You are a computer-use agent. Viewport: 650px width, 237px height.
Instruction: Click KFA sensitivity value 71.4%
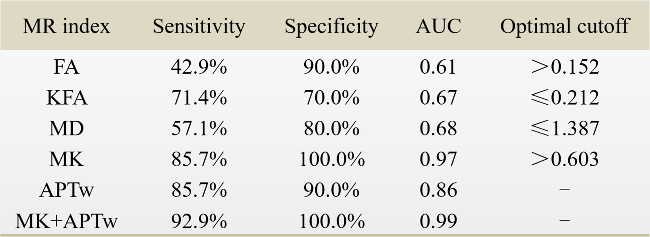tap(199, 98)
